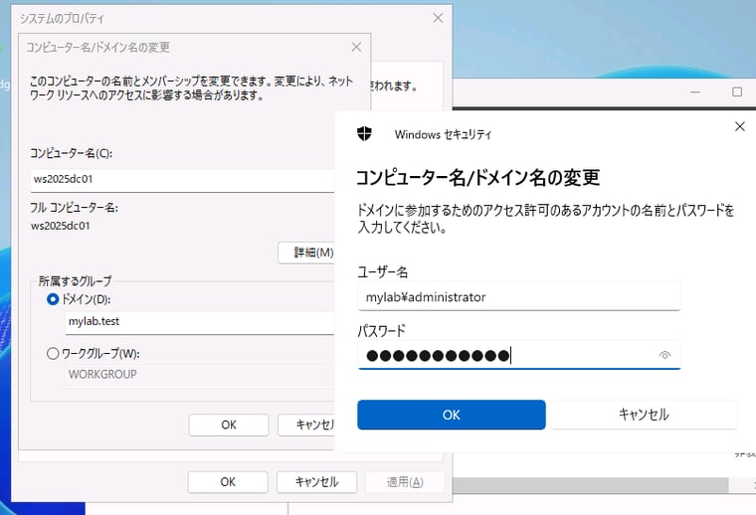Image resolution: width=756 pixels, height=515 pixels.
Task: Click the Windows Security shield icon
Action: tap(364, 133)
